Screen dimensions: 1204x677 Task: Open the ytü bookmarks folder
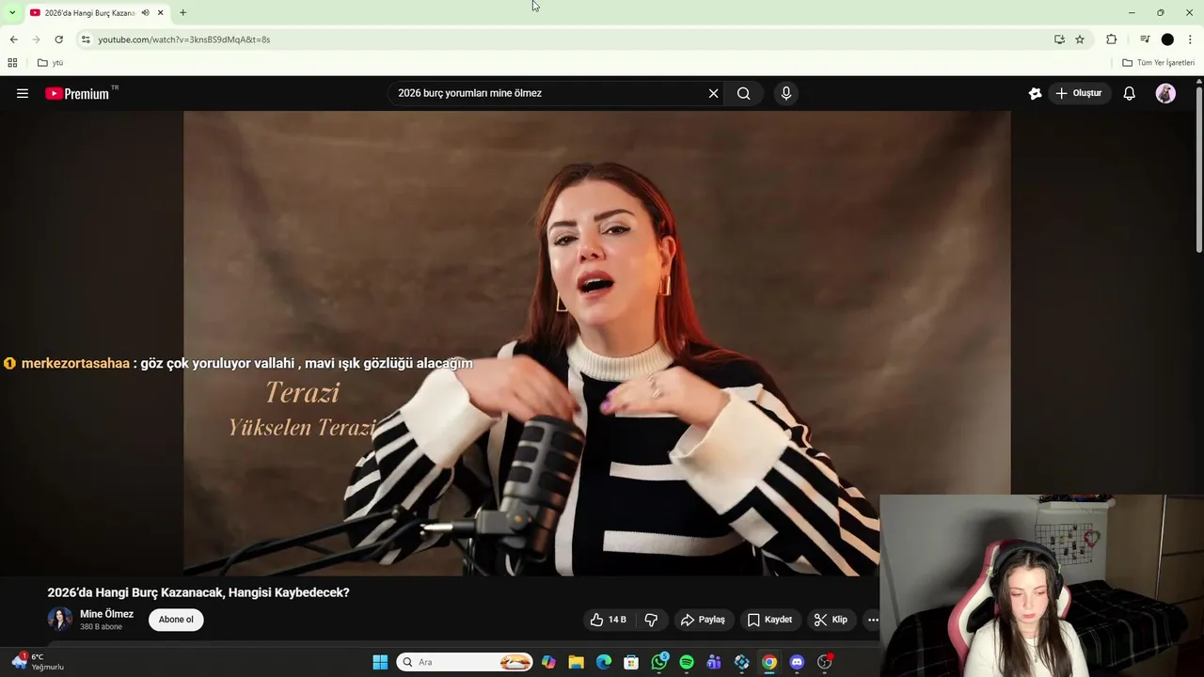50,63
